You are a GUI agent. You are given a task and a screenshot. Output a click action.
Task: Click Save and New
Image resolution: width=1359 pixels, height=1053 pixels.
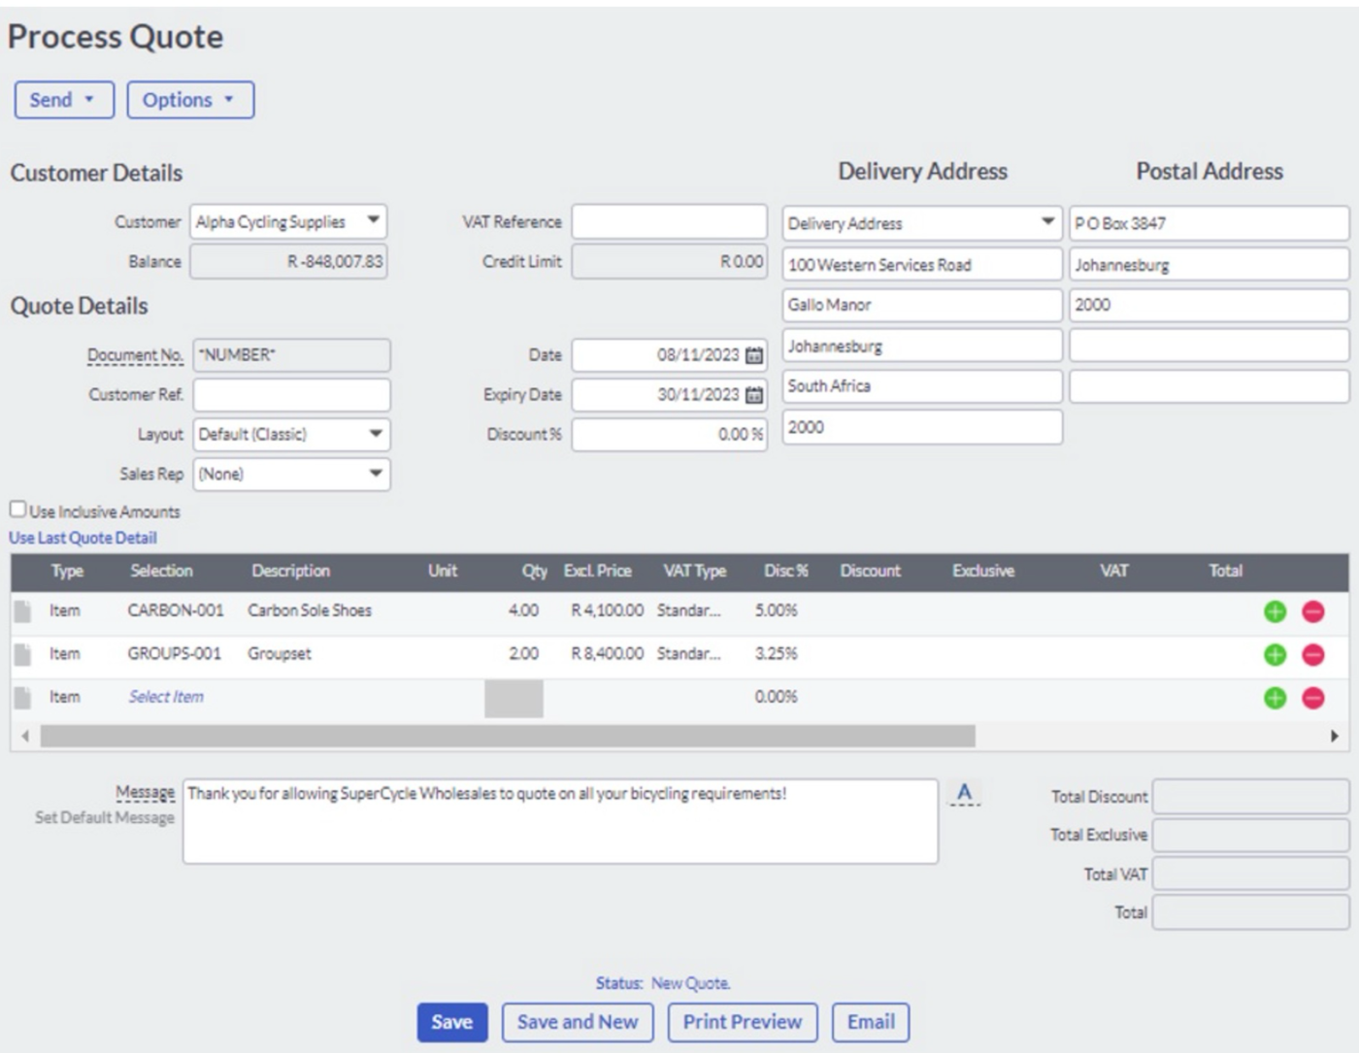coord(578,1022)
